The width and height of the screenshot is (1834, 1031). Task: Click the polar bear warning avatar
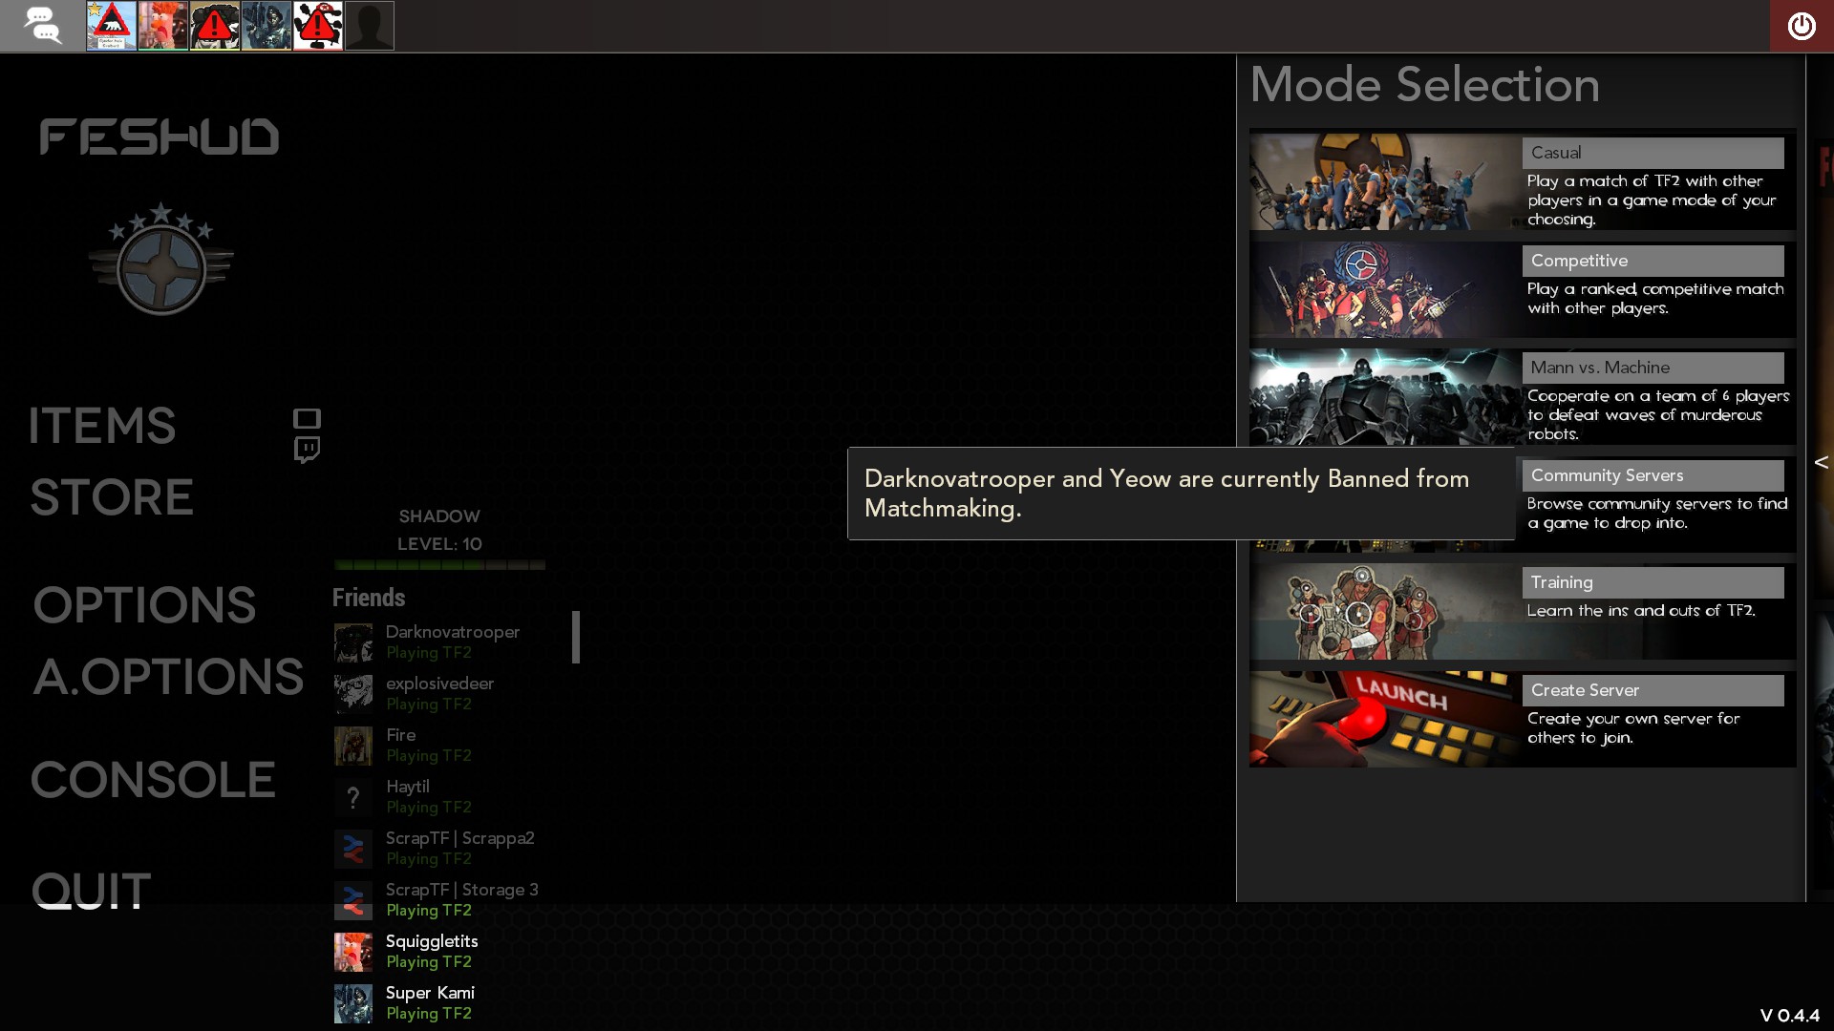click(x=112, y=26)
